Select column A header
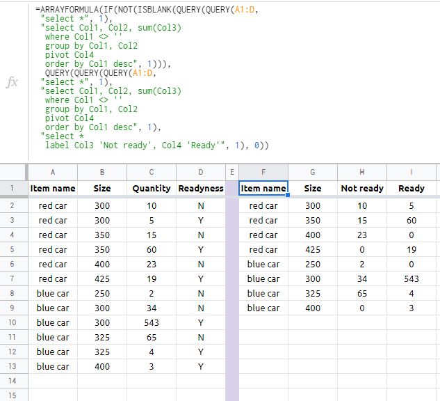This screenshot has height=401, width=440. tap(53, 172)
